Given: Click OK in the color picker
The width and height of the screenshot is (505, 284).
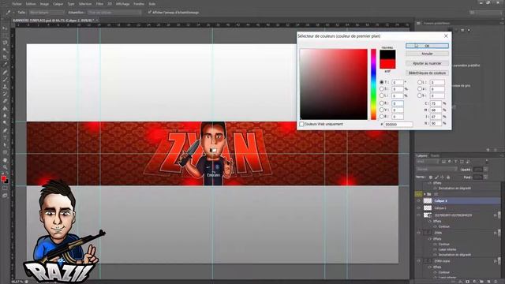Looking at the screenshot, I should point(427,46).
